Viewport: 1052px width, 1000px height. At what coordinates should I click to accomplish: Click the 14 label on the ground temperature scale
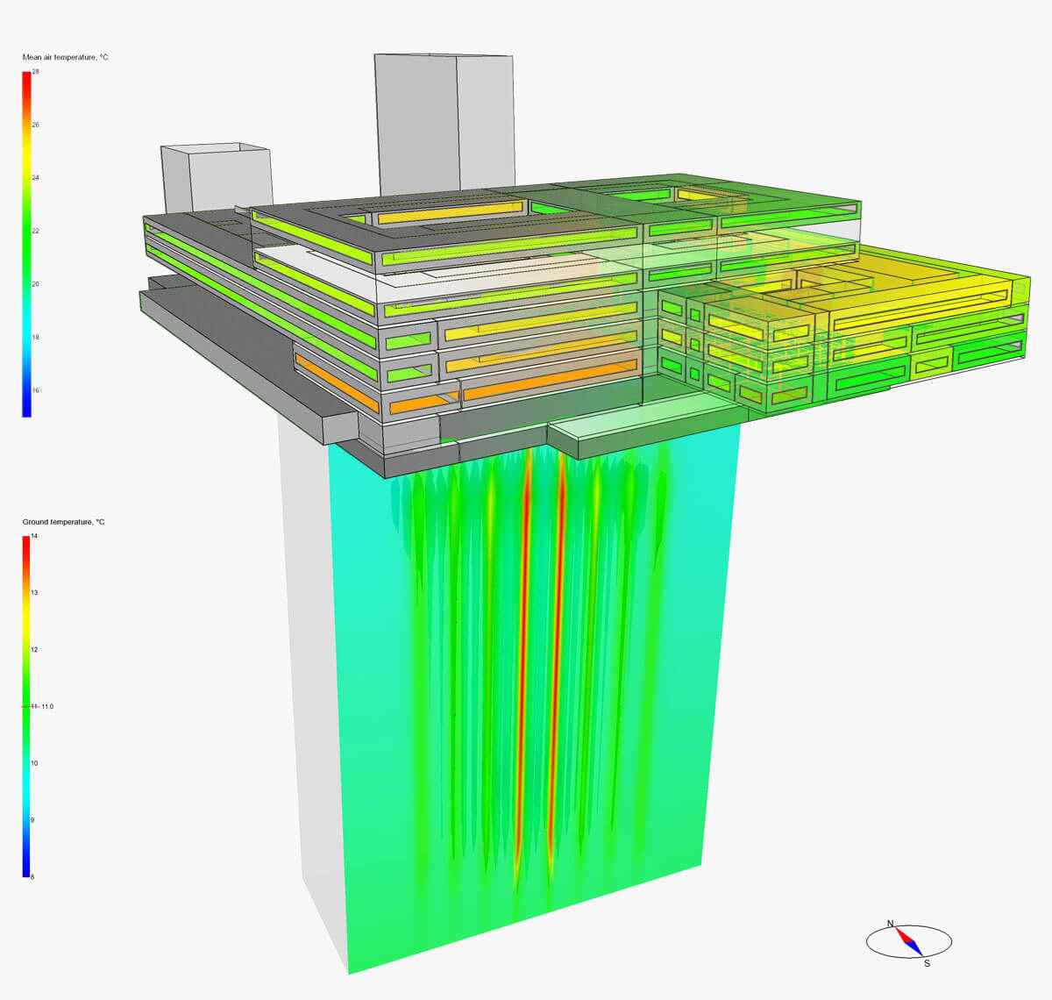pyautogui.click(x=35, y=536)
